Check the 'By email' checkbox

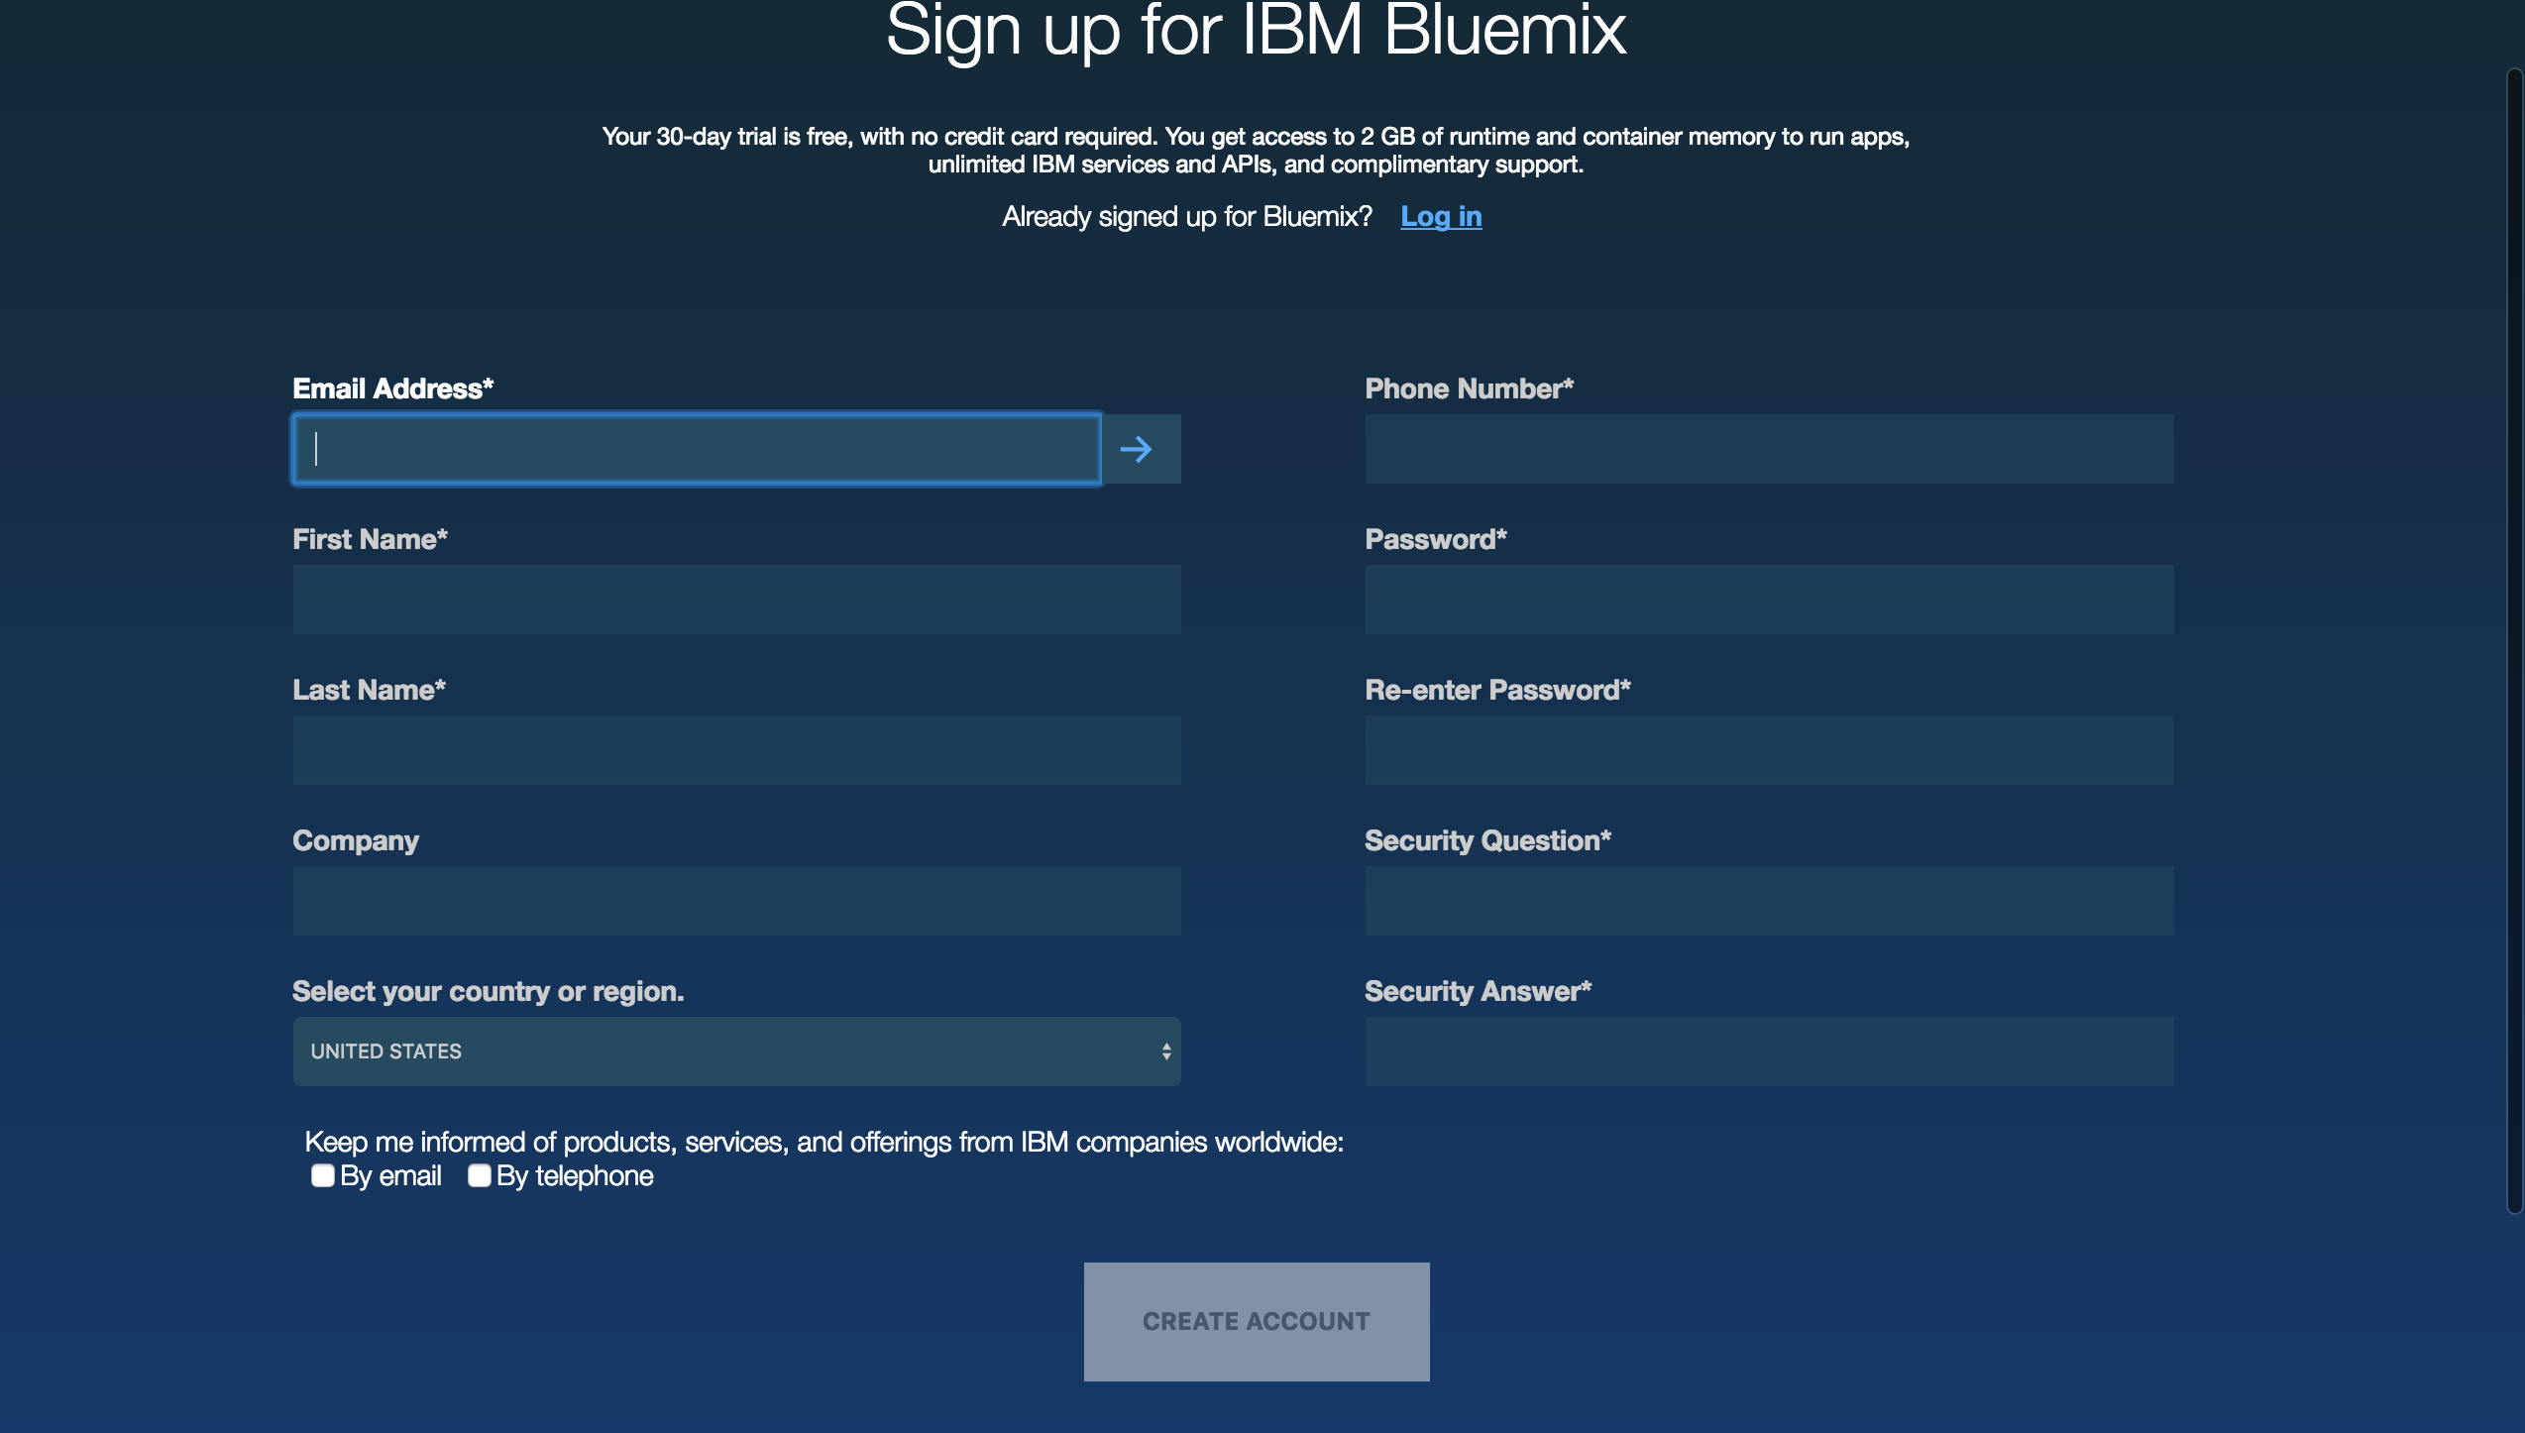pyautogui.click(x=322, y=1175)
